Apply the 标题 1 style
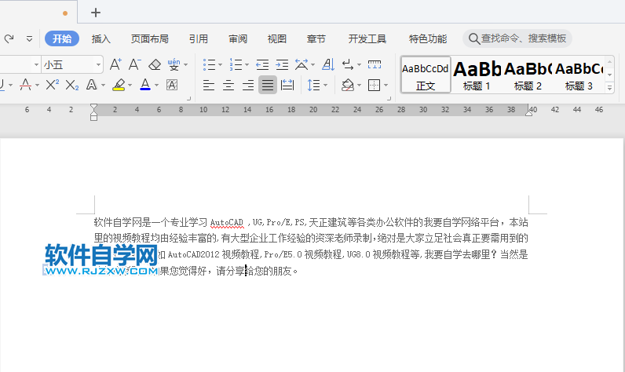625x372 pixels. click(x=477, y=75)
